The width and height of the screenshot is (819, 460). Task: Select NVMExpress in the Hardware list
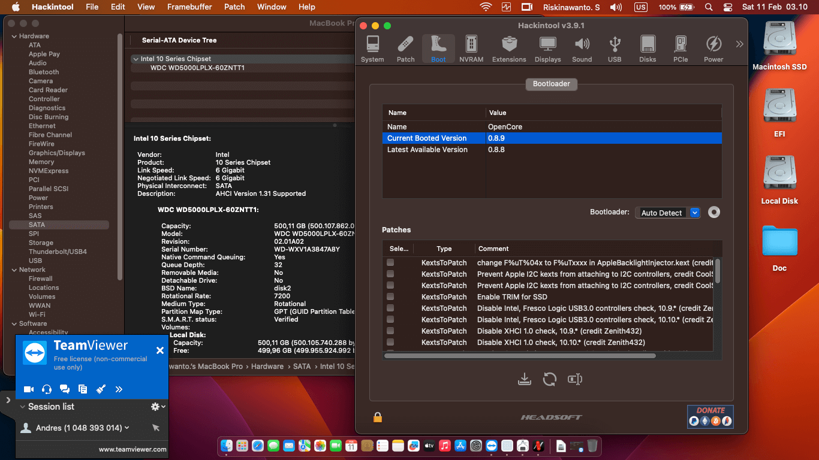[x=49, y=171]
